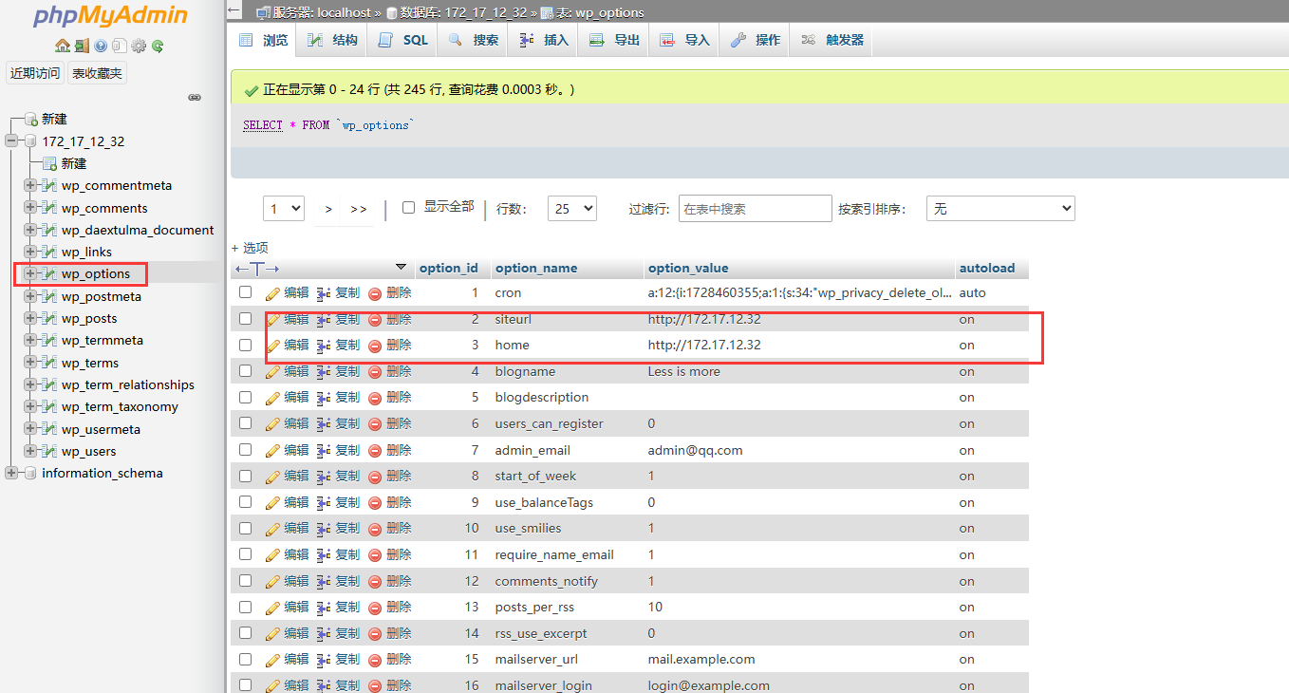Click the 近期访问 button
This screenshot has width=1289, height=693.
35,73
